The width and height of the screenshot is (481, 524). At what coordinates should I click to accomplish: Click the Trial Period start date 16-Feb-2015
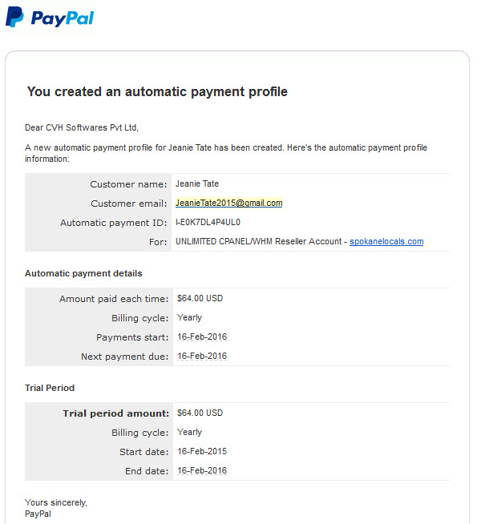(202, 451)
